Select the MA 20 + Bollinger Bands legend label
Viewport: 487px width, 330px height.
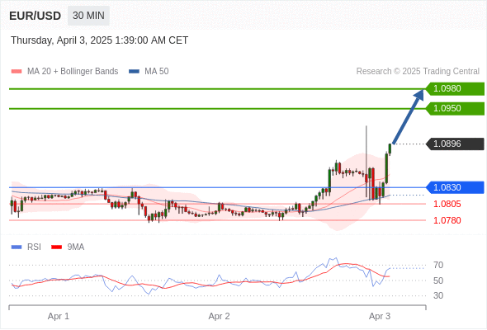tap(73, 72)
